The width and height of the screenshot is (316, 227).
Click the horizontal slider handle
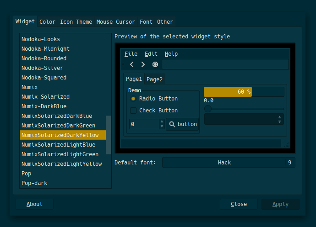208,109
